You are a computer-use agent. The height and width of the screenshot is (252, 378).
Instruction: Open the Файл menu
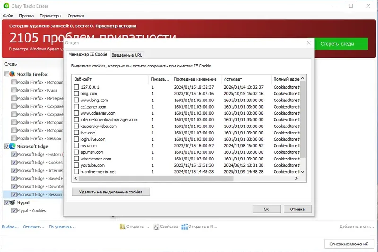click(8, 16)
